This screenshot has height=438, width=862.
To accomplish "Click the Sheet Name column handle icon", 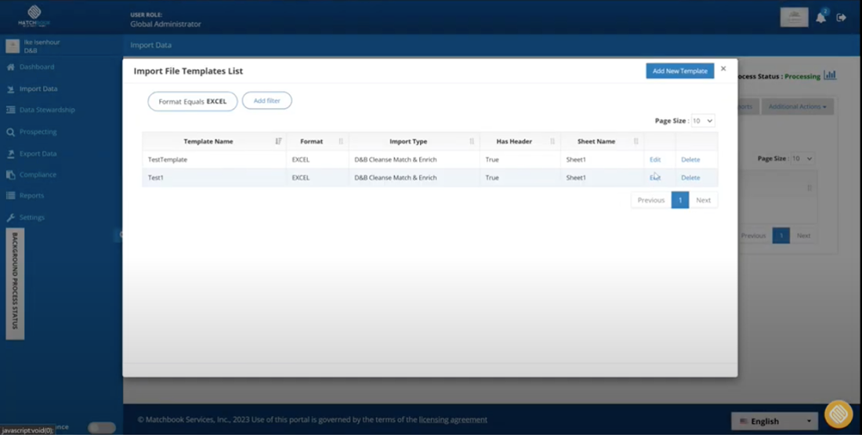I will (636, 141).
